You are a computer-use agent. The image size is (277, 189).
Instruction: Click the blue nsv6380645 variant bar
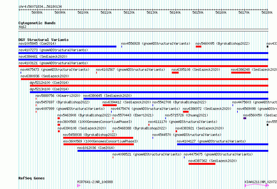(176, 99)
